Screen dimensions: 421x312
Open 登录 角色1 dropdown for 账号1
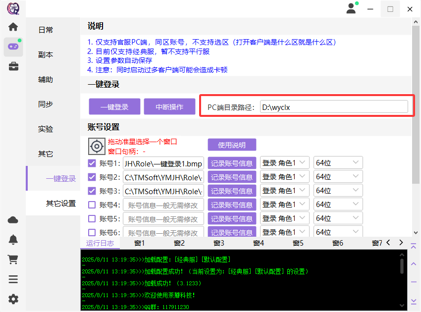284,163
